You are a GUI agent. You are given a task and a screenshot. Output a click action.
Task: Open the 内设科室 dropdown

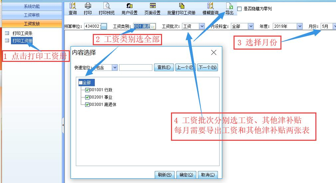(x=251, y=26)
